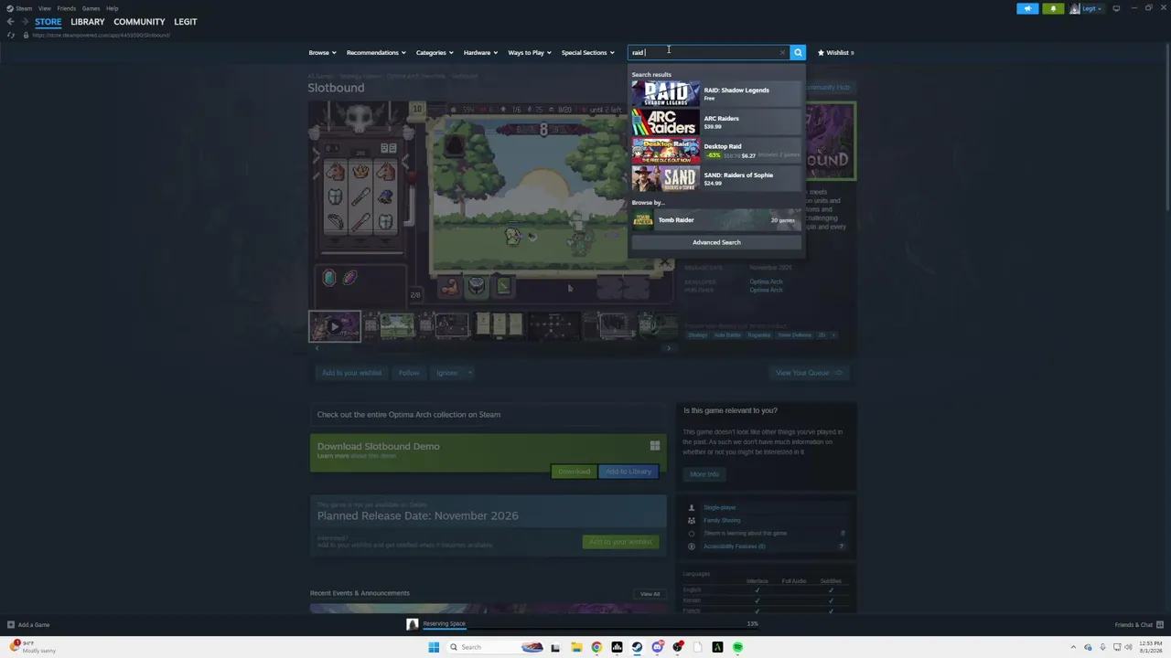
Task: Click the RAID: Shadow Legends thumbnail image
Action: (x=665, y=93)
